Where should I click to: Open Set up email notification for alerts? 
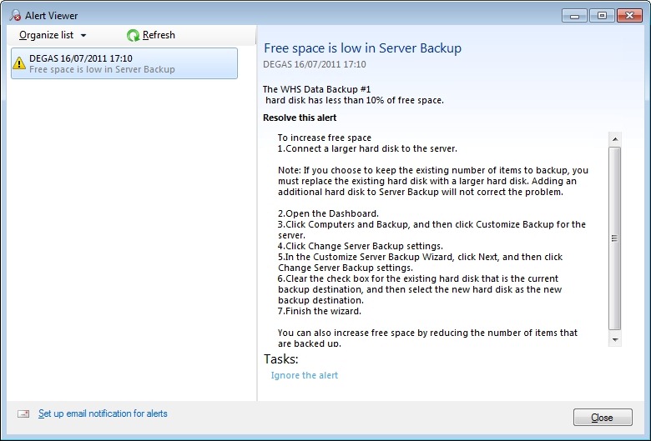click(x=103, y=413)
